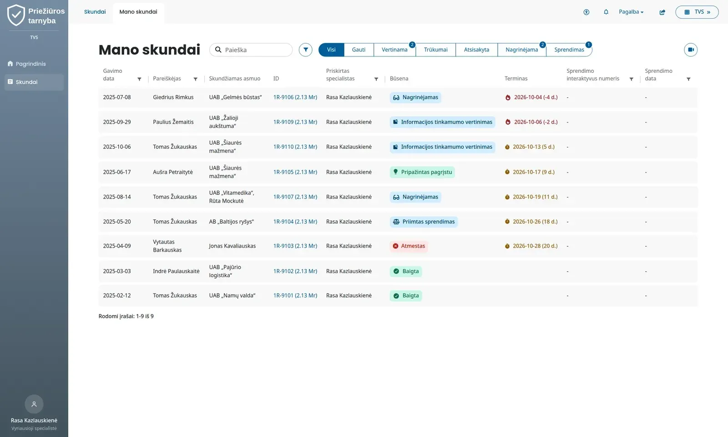The height and width of the screenshot is (437, 728).
Task: Expand the Pagalba dropdown menu
Action: click(631, 12)
